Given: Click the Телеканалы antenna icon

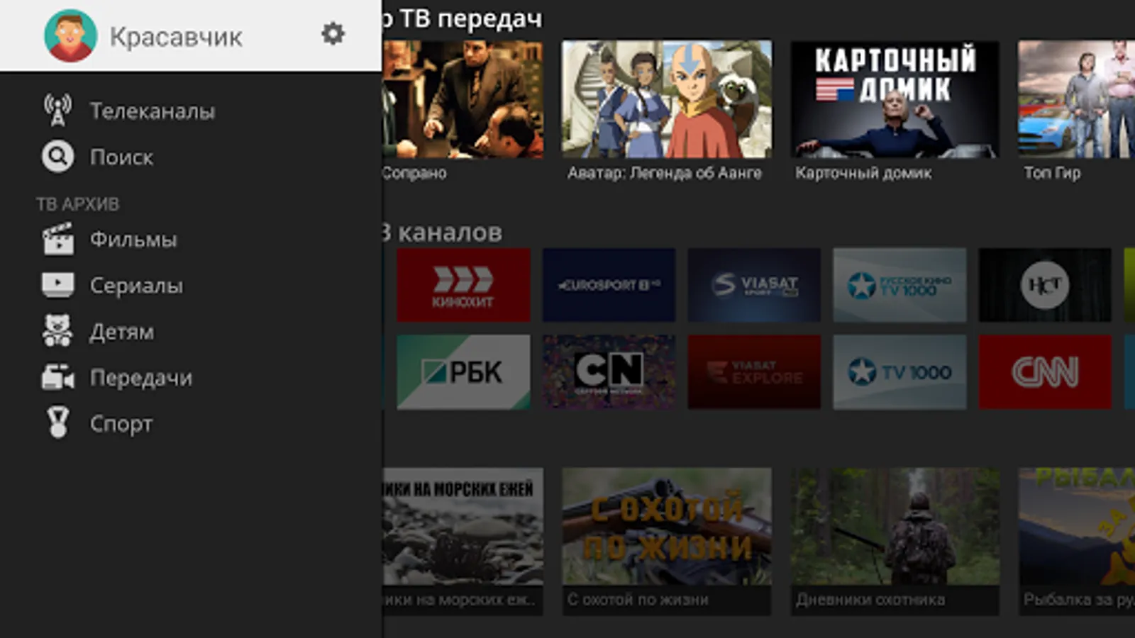Looking at the screenshot, I should click(57, 111).
